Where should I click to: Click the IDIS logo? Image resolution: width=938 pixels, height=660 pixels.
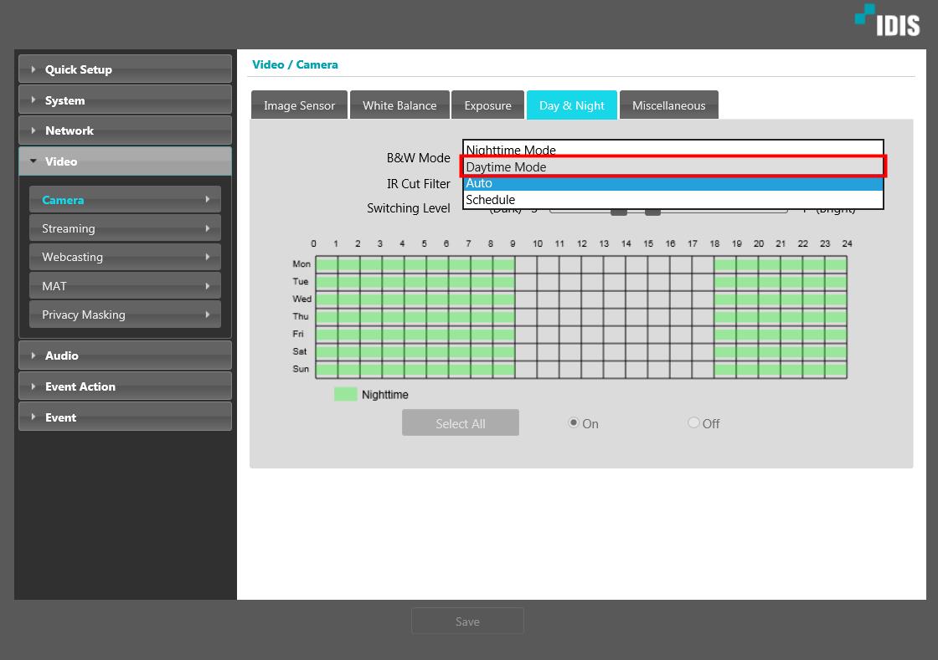tap(888, 21)
